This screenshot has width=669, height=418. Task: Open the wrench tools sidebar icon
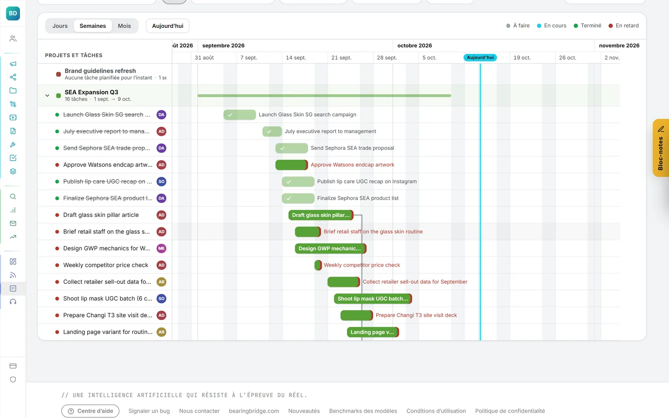(x=13, y=145)
